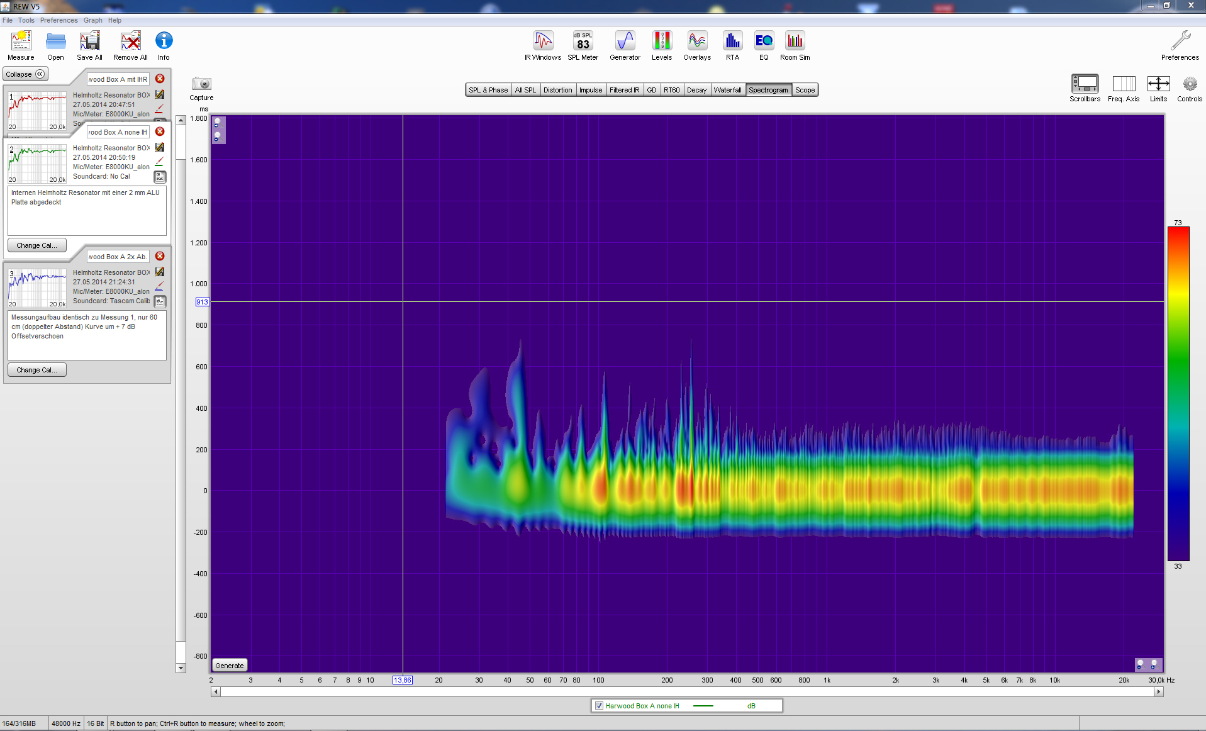Open the IR Windows settings
Viewport: 1206px width, 731px height.
[x=543, y=45]
